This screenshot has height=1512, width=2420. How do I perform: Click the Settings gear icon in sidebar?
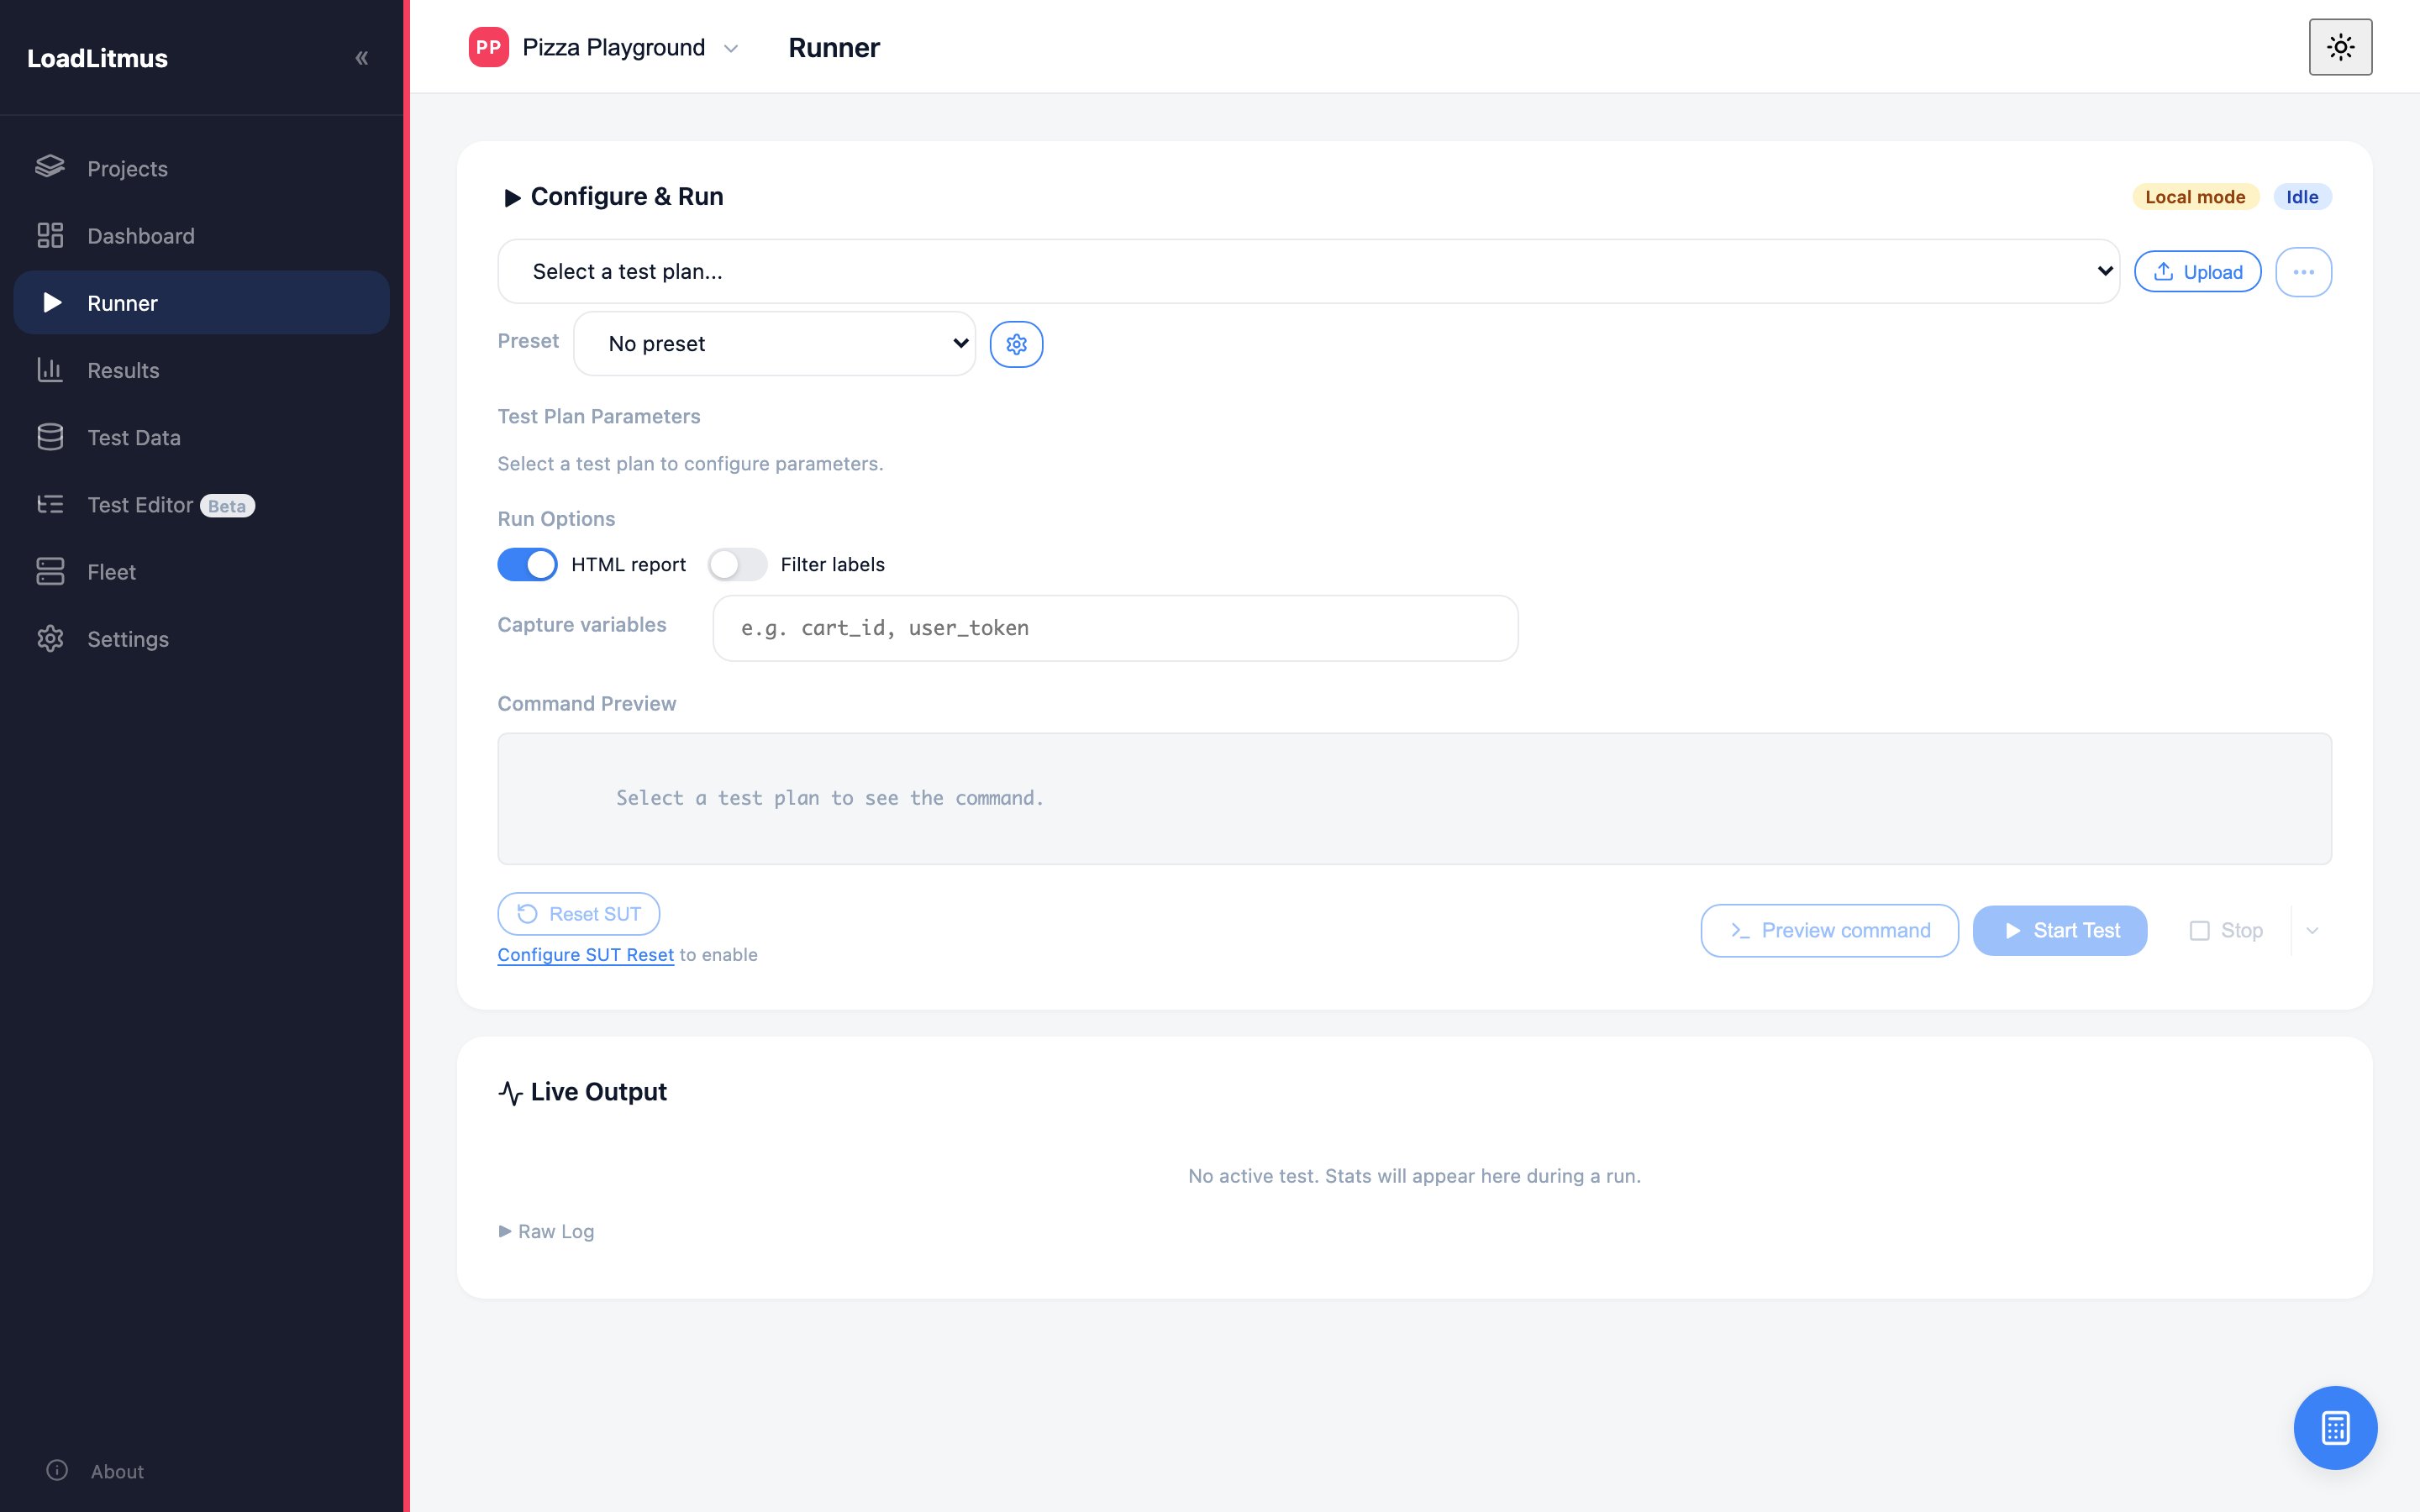pyautogui.click(x=50, y=638)
